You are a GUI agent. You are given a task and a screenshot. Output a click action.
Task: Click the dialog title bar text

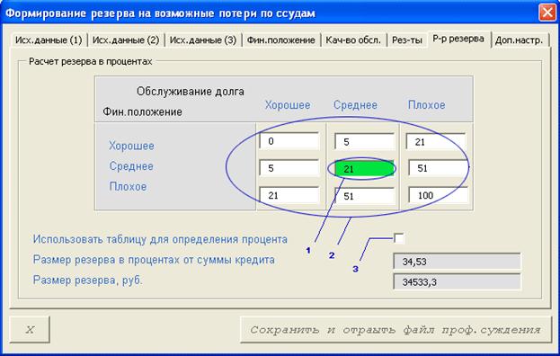(160, 13)
